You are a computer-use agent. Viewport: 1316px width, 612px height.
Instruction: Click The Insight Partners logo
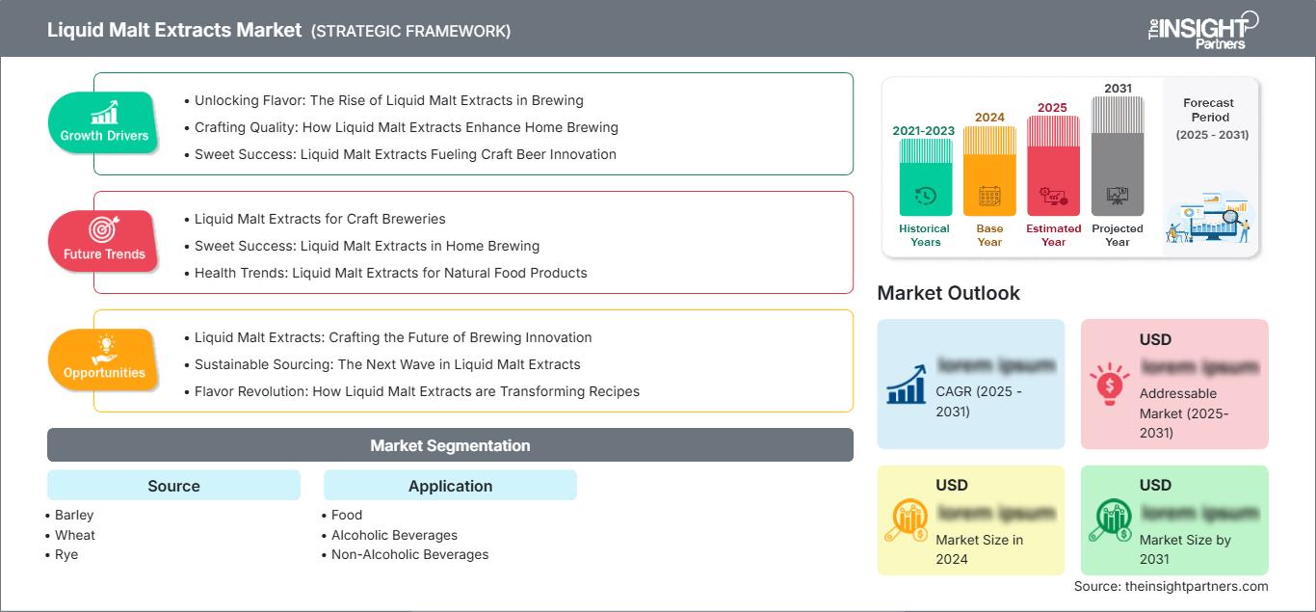[x=1202, y=29]
